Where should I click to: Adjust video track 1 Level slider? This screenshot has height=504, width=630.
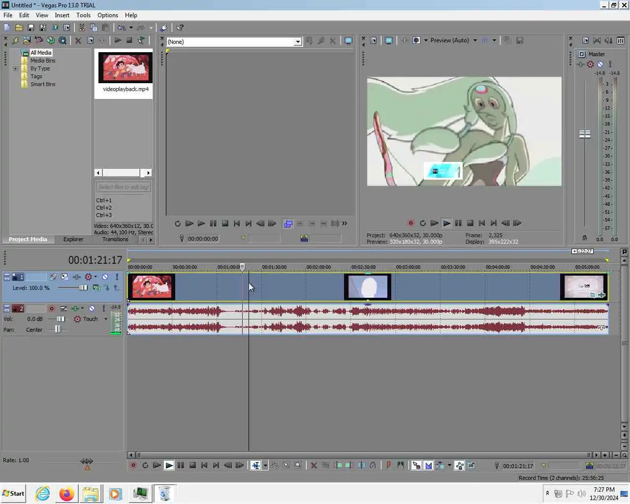[83, 287]
